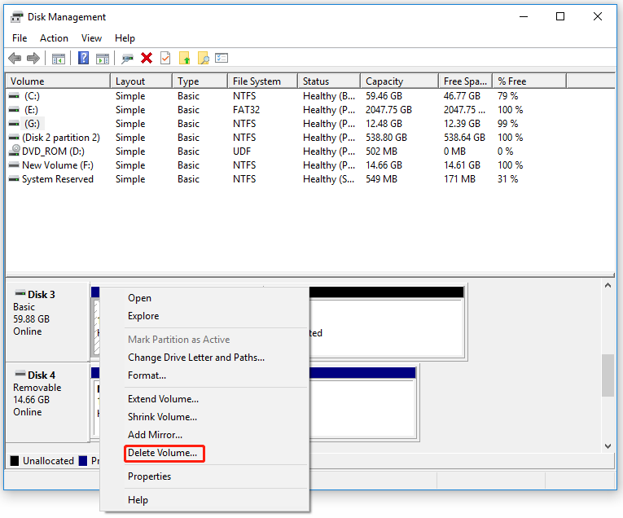Open the blue Help question-mark icon
Screen dimensions: 623x518
point(83,58)
